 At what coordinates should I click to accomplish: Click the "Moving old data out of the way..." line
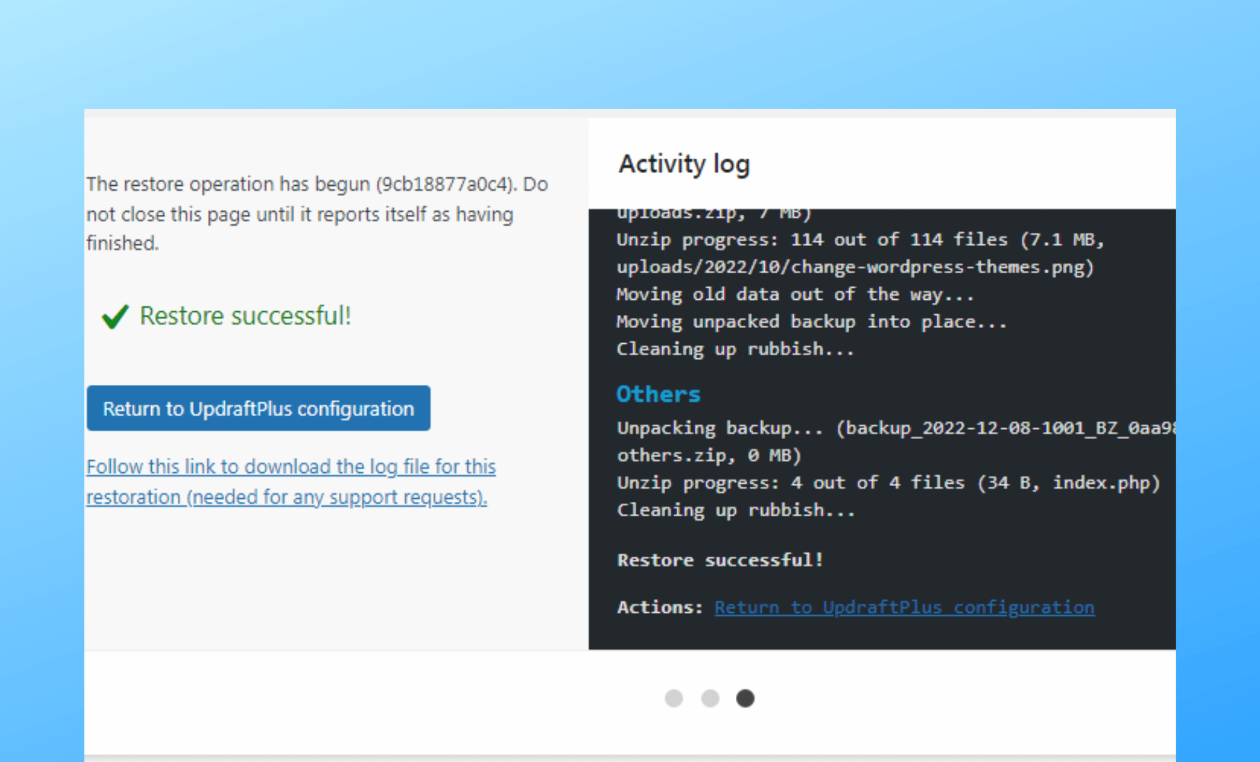point(795,294)
